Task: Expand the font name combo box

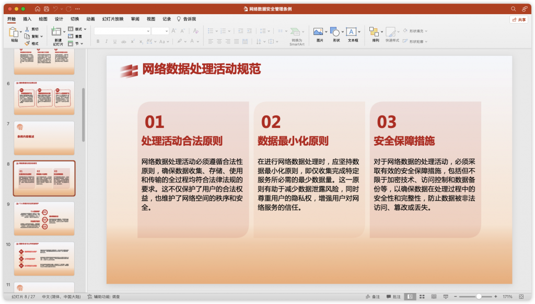Action: coord(148,31)
